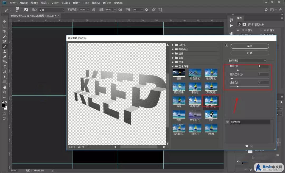This screenshot has width=285, height=173.
Task: Click the new effect layer icon
Action: point(247,146)
